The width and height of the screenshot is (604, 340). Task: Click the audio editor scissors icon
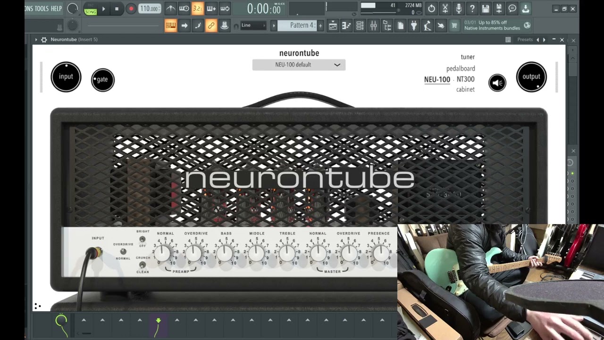[445, 8]
